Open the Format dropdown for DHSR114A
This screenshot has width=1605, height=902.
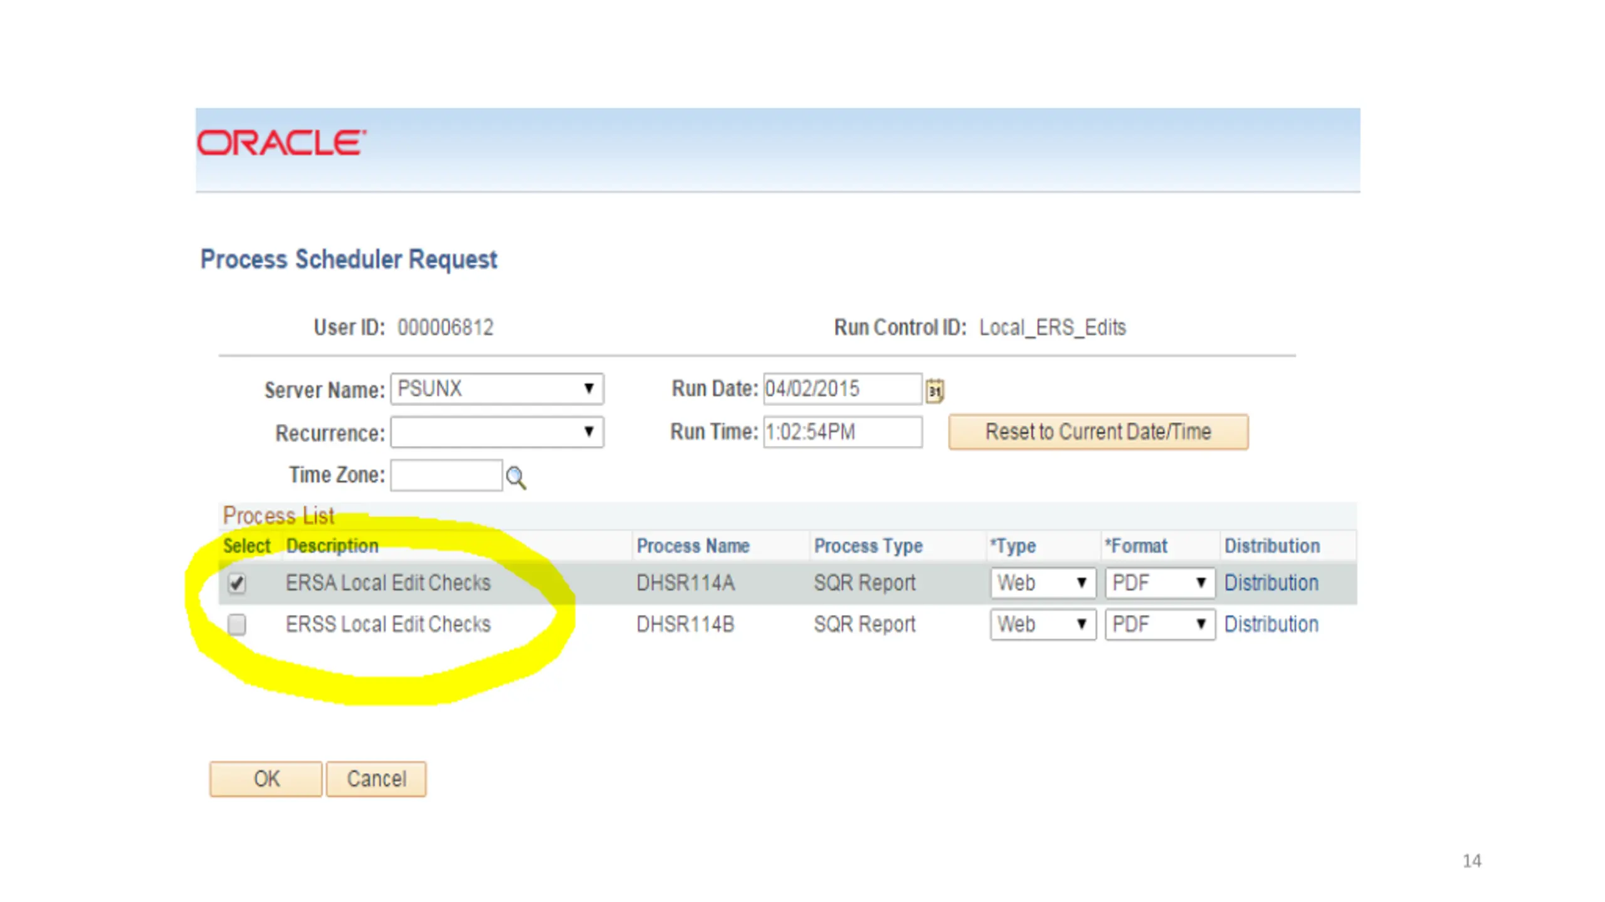(1160, 583)
